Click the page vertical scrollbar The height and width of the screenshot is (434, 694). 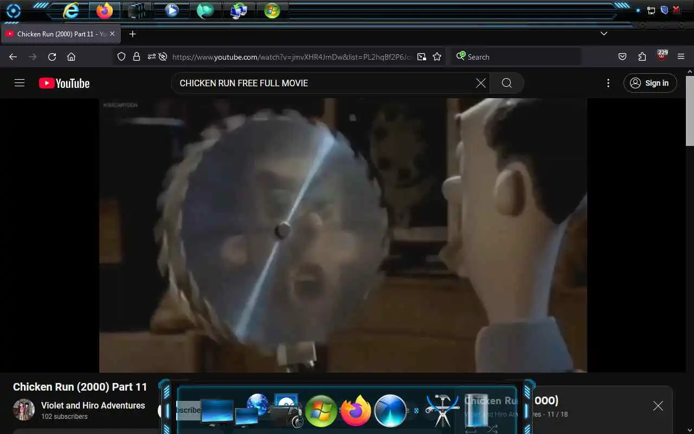690,111
